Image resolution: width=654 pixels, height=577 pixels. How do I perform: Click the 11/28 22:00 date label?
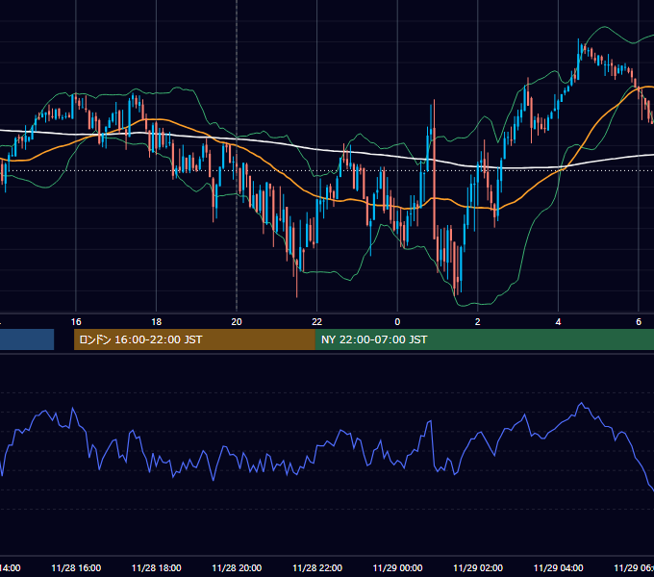click(x=317, y=568)
